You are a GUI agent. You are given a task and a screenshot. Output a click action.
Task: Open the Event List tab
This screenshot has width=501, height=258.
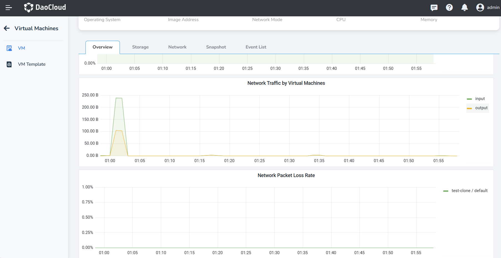(x=256, y=47)
